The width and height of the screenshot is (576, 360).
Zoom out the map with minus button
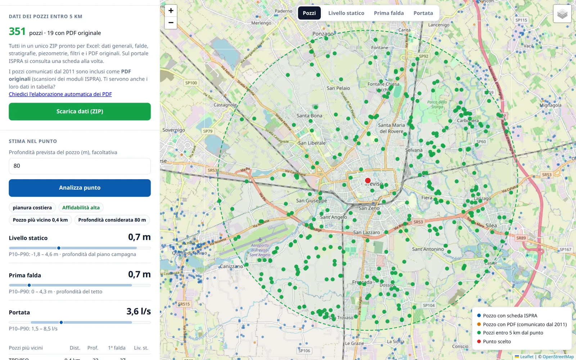(x=171, y=23)
